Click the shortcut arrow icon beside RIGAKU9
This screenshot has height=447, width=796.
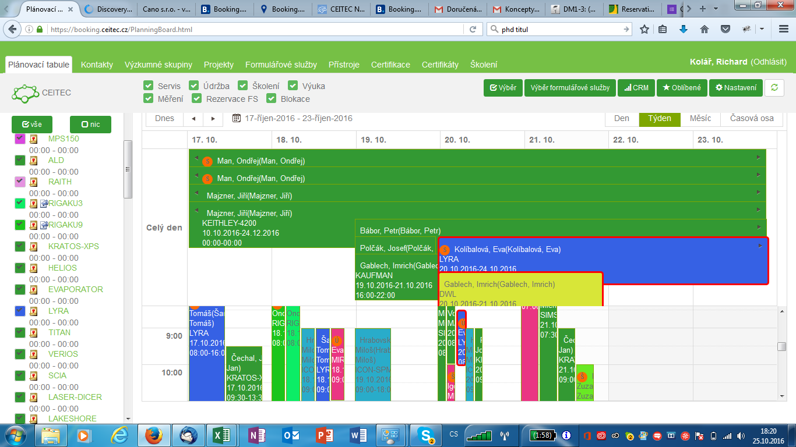click(x=43, y=225)
